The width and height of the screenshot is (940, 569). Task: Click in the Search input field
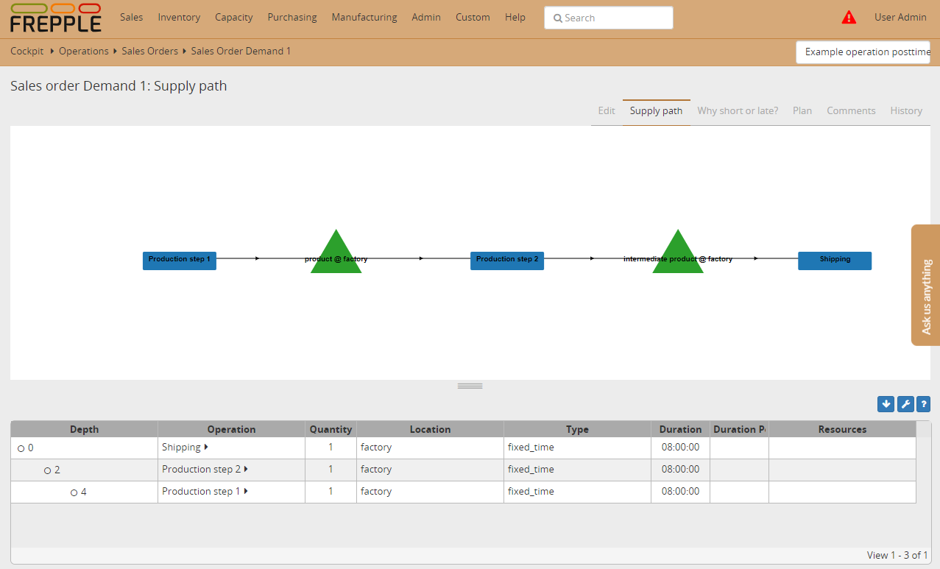click(609, 18)
